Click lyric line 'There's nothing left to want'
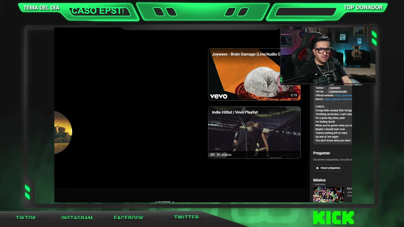This screenshot has width=404, height=227. 331,133
